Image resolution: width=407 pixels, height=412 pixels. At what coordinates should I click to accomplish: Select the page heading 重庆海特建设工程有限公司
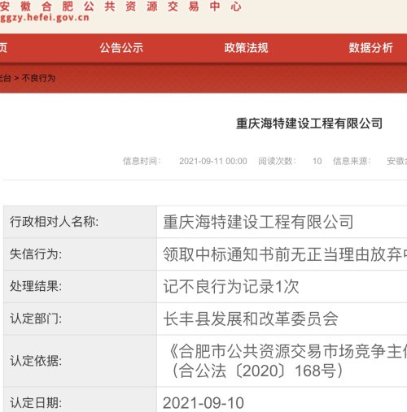tap(309, 124)
